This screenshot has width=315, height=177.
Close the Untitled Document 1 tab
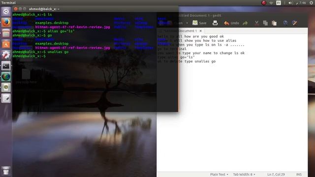(200, 31)
